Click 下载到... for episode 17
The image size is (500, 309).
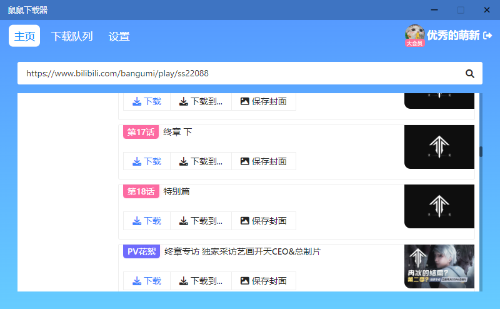tap(201, 161)
